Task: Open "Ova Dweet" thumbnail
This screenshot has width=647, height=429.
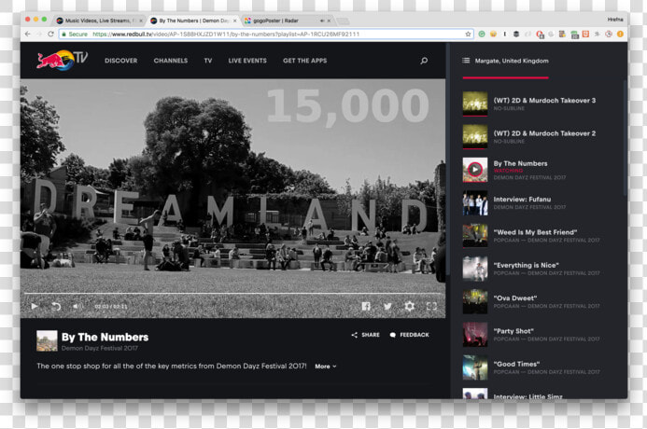Action: tap(475, 301)
